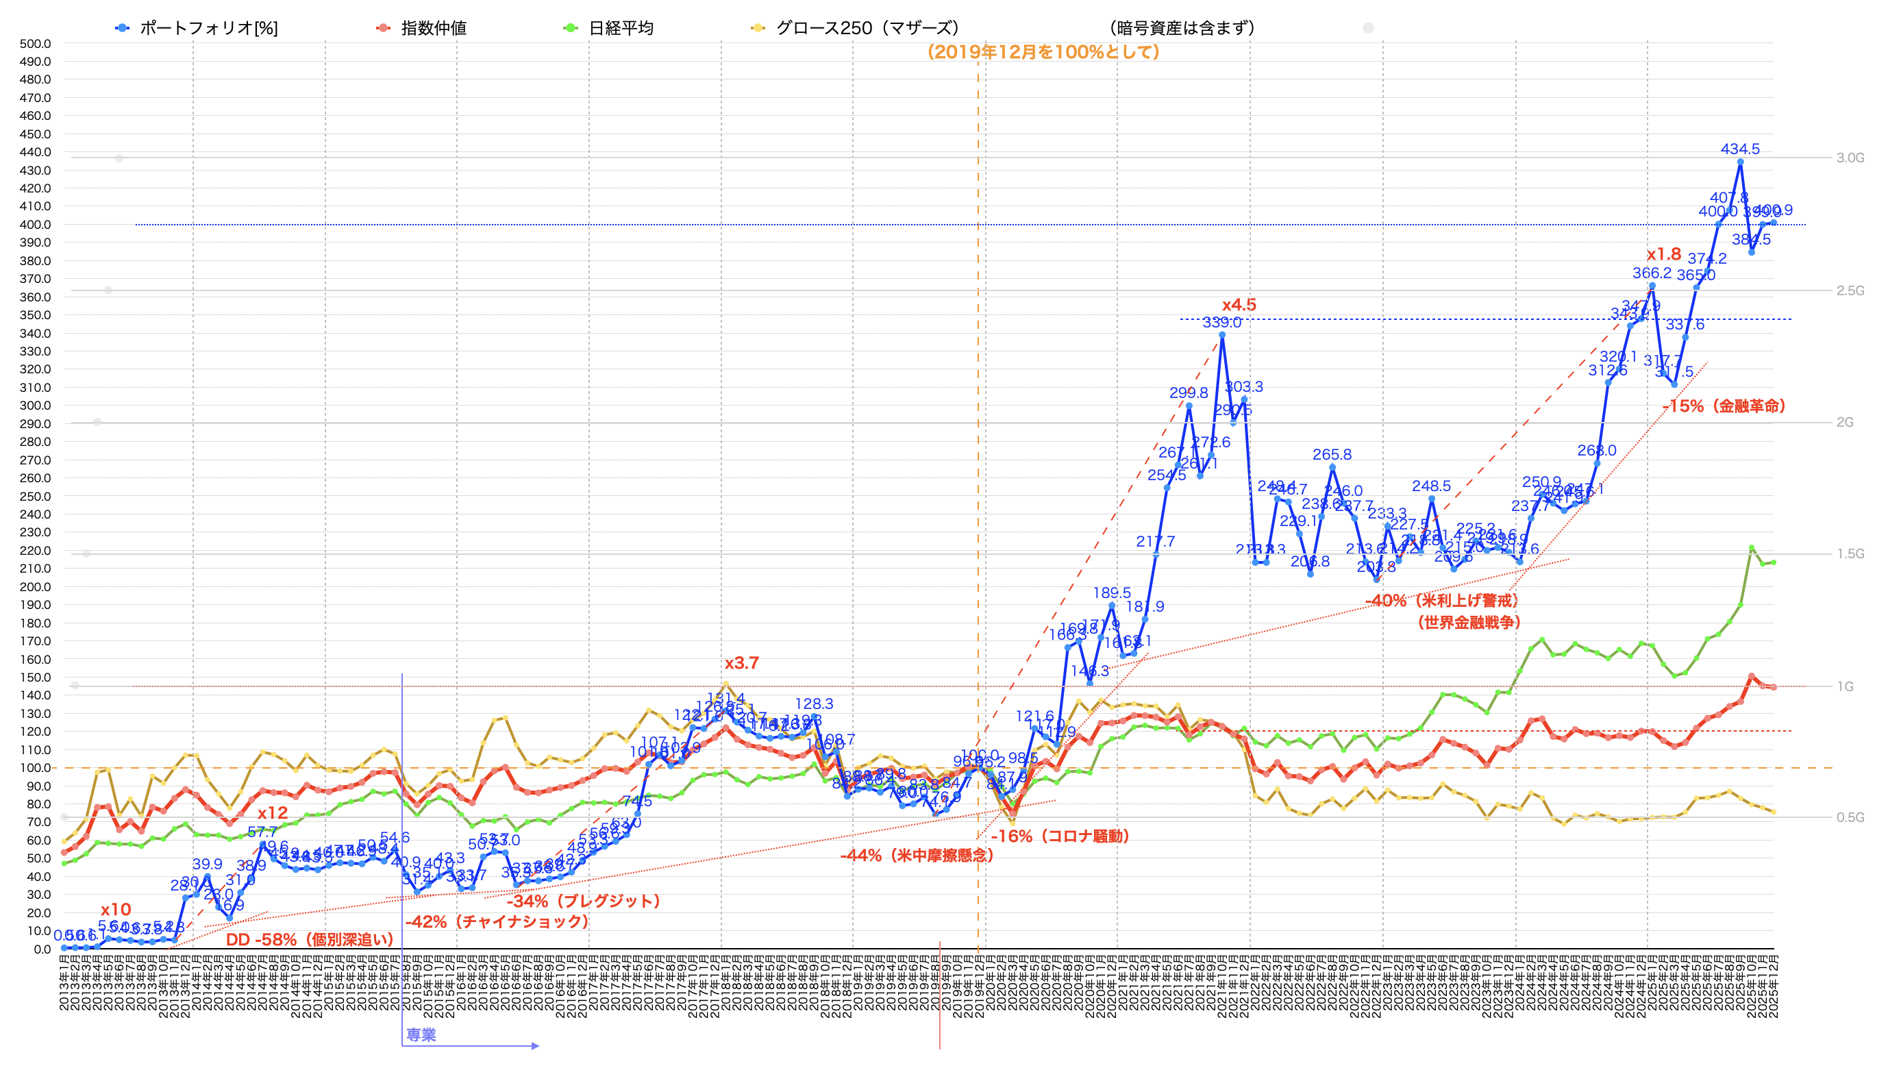
Task: Click the 265.8 data label
Action: point(1332,455)
